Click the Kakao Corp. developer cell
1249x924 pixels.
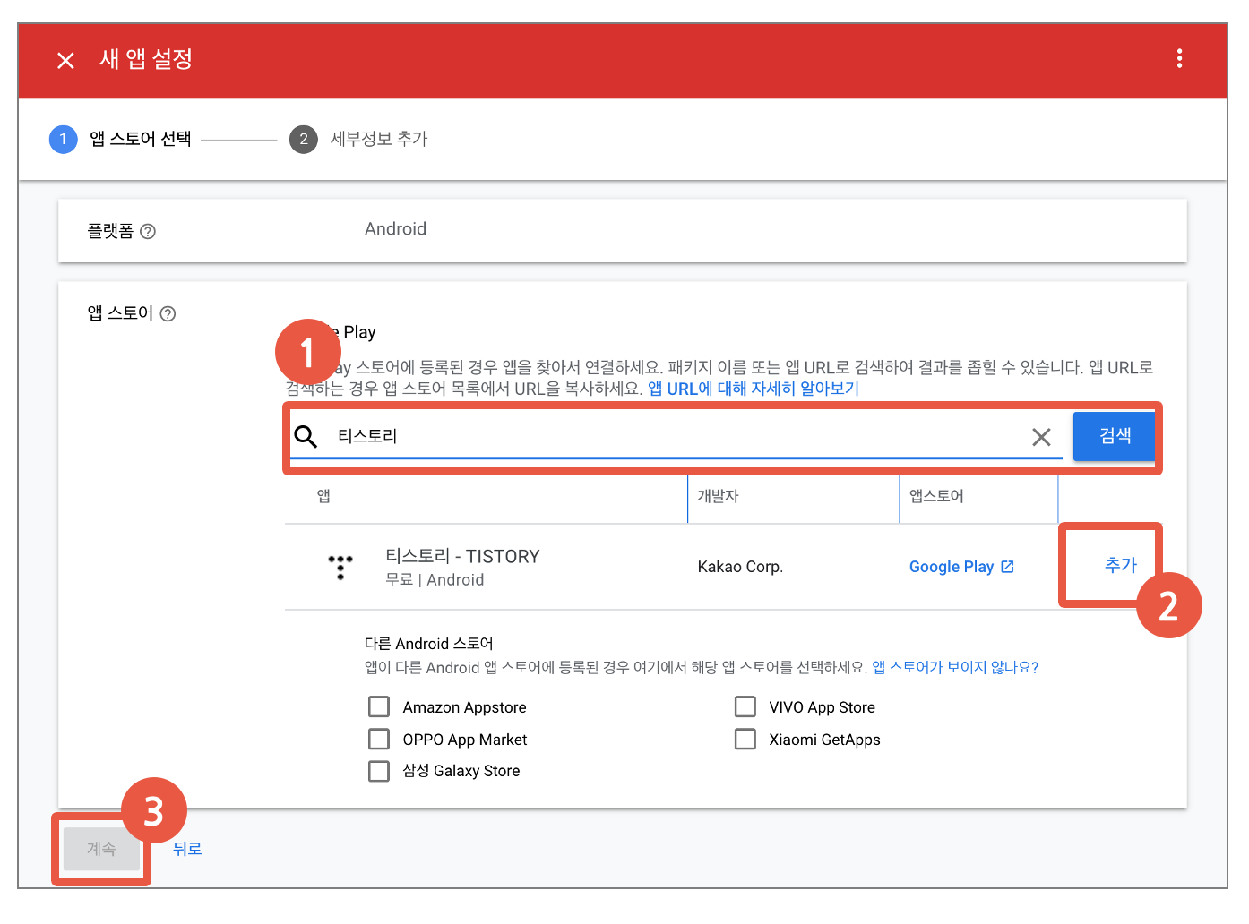tap(740, 567)
